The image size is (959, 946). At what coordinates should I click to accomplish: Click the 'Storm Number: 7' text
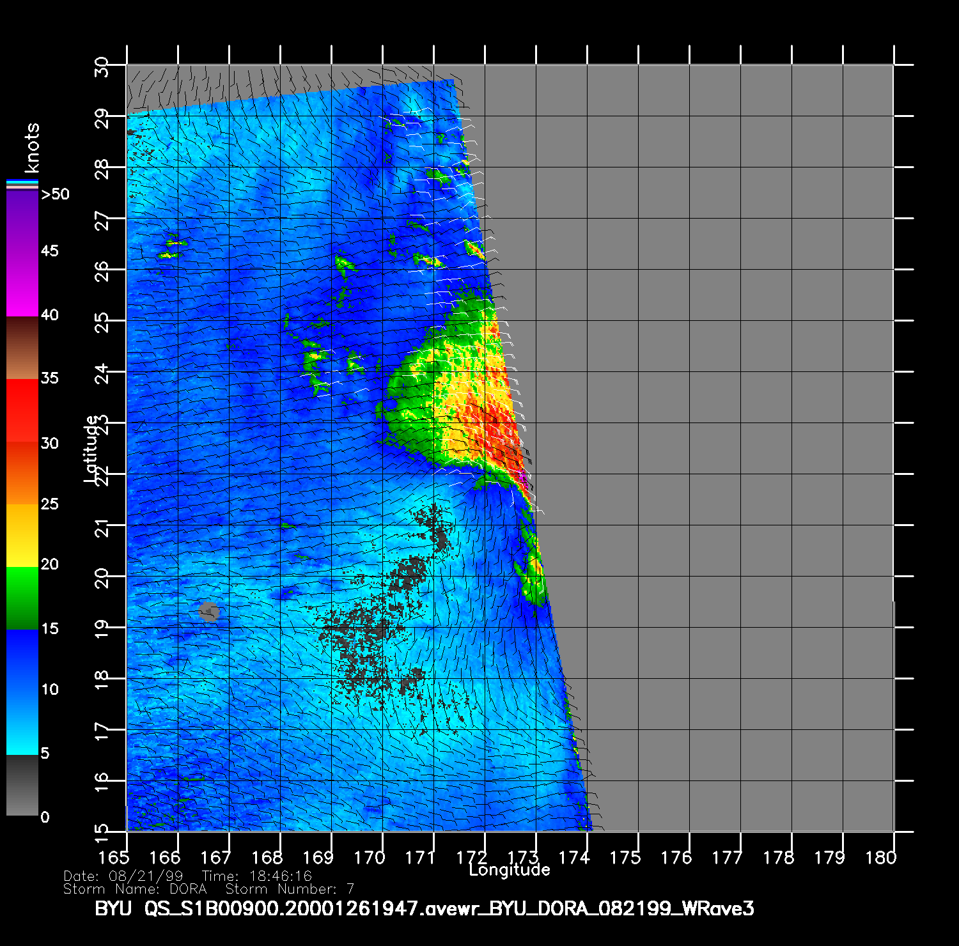click(x=290, y=889)
